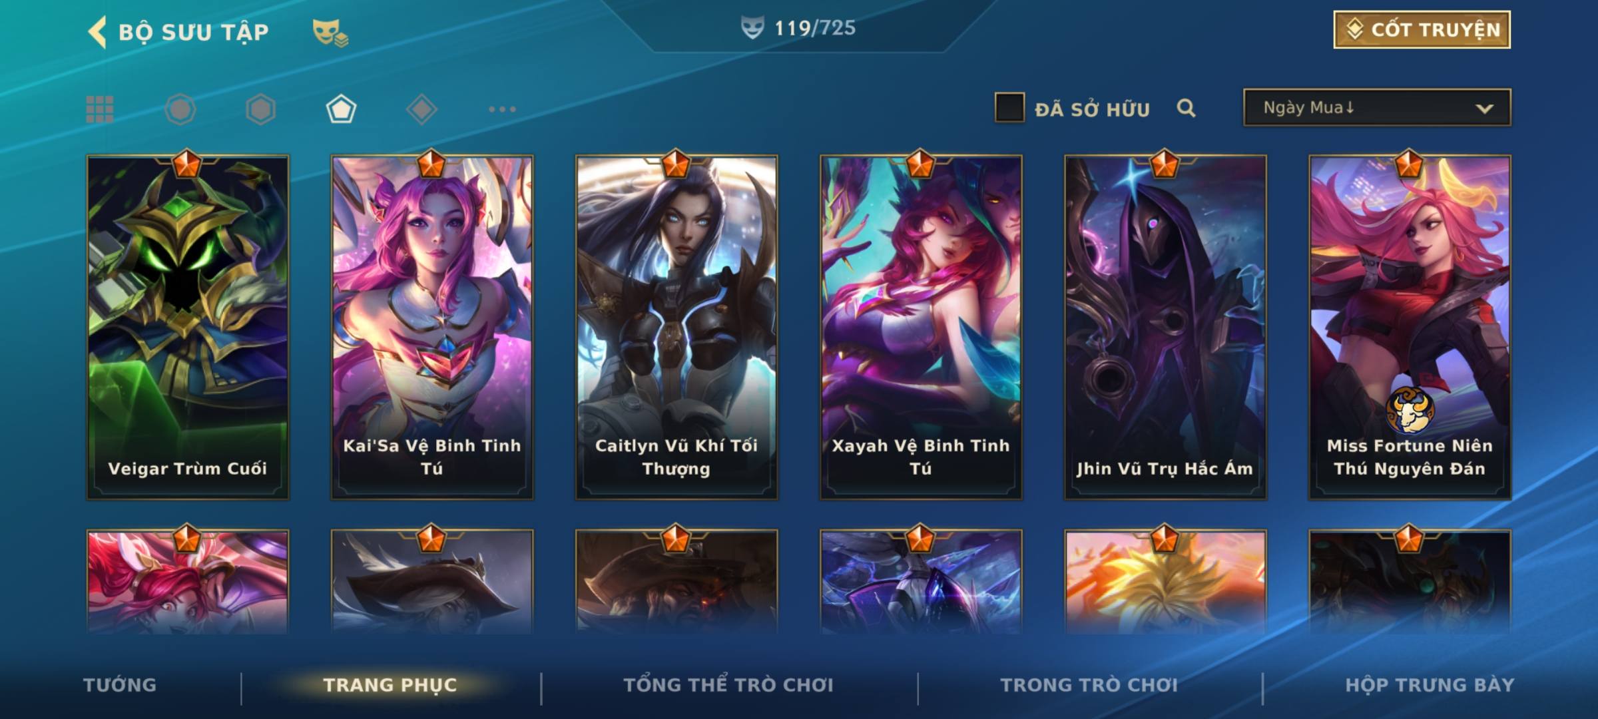Open the Veigar Trùm Cuối skin card
Screen dimensions: 1598x719
pyautogui.click(x=188, y=327)
